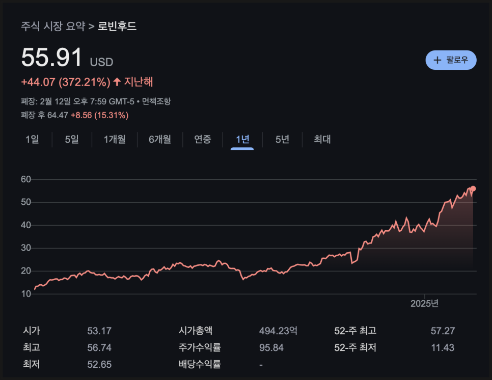Image resolution: width=492 pixels, height=380 pixels.
Task: Switch chart to 5년 range
Action: tap(282, 140)
